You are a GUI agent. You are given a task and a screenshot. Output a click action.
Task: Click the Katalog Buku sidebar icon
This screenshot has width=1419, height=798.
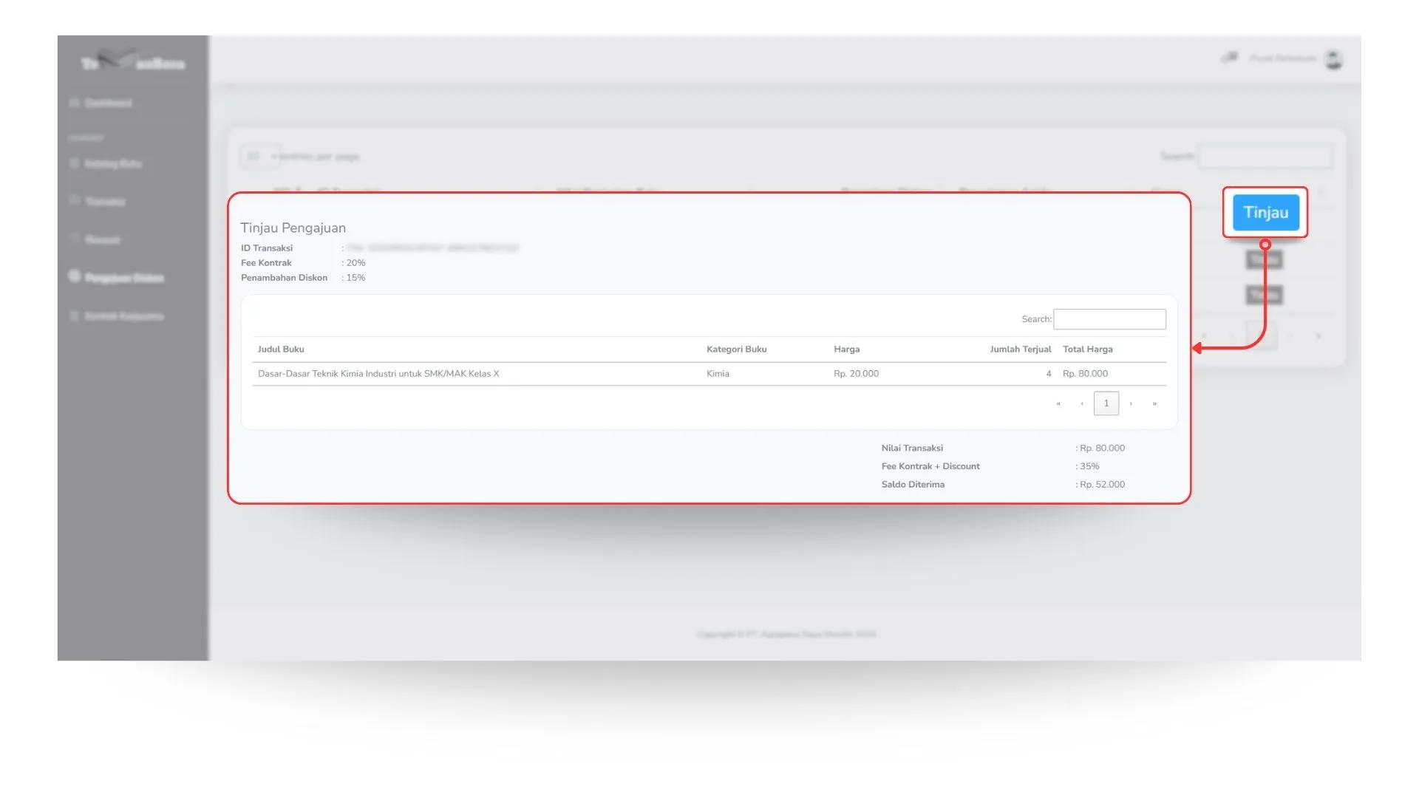pyautogui.click(x=74, y=163)
